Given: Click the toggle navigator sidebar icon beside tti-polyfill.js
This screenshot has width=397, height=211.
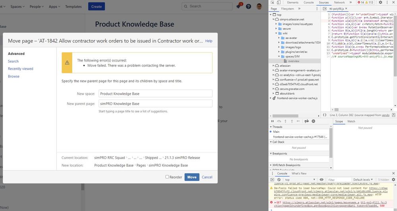Looking at the screenshot, I should coord(325,9).
